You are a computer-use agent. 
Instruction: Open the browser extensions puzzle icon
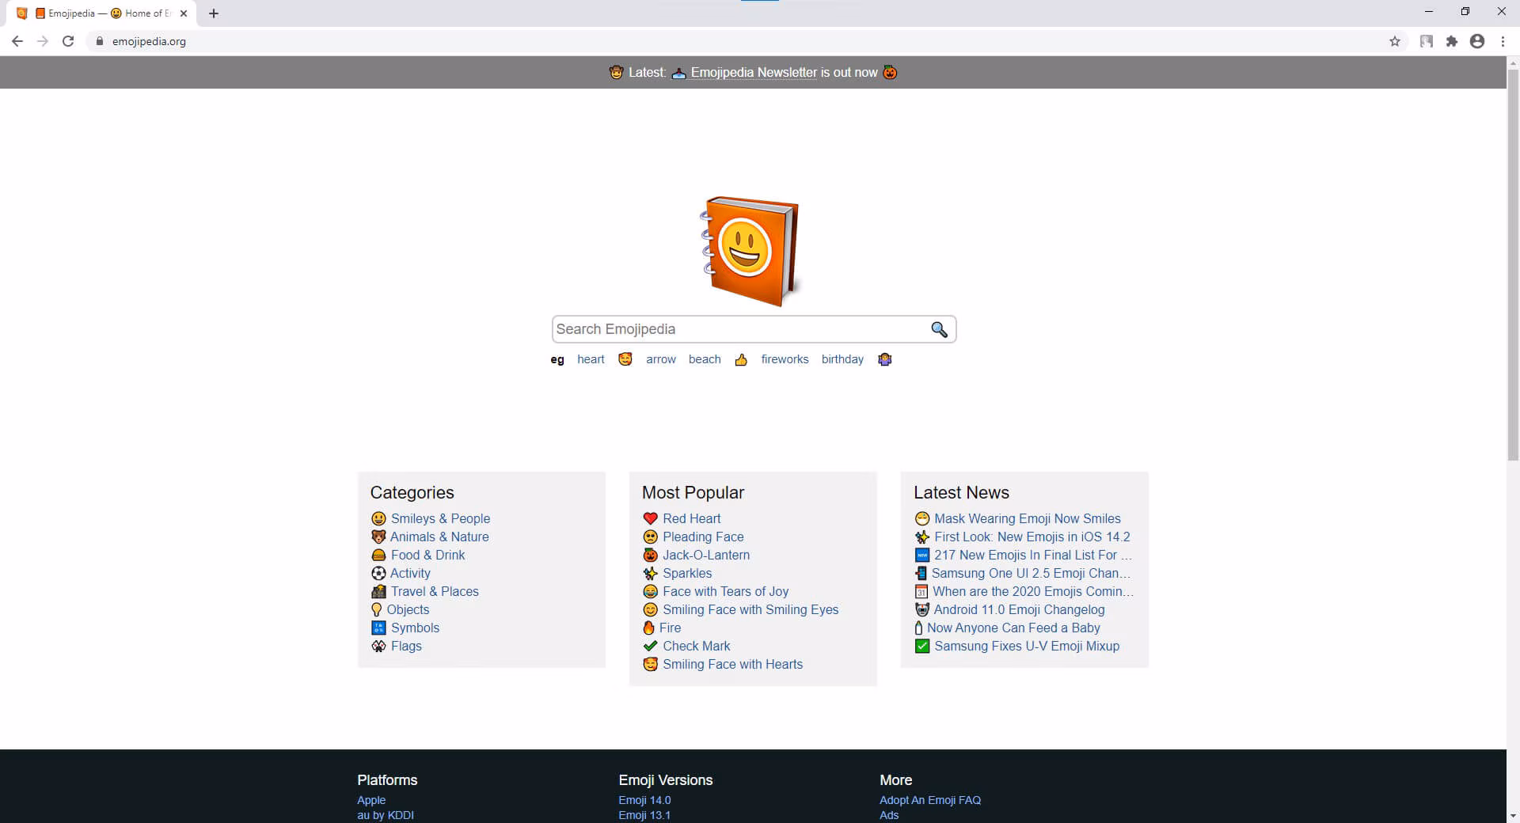(1452, 41)
